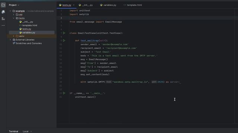The image size is (238, 133).
Task: Click the External Libraries icon
Action: tap(14, 40)
